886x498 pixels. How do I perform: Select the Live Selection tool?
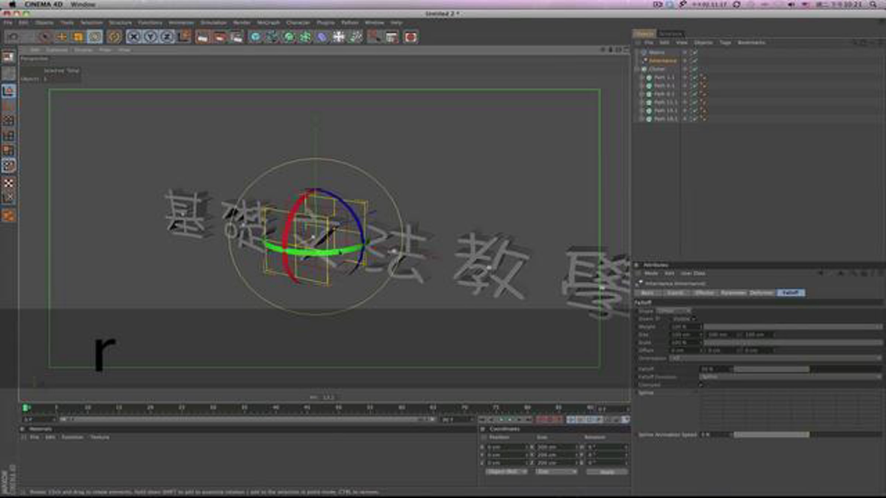(45, 37)
